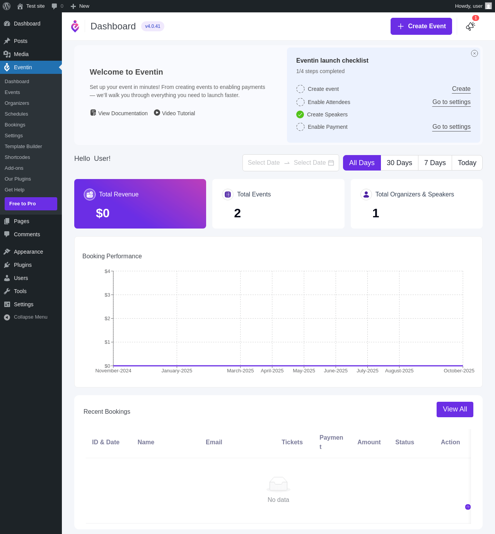Viewport: 495px width, 534px height.
Task: Click the Create event checklist circle
Action: point(300,89)
